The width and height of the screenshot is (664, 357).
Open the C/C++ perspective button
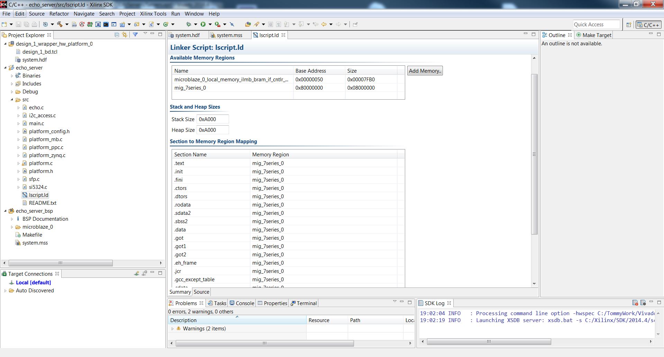tap(648, 25)
